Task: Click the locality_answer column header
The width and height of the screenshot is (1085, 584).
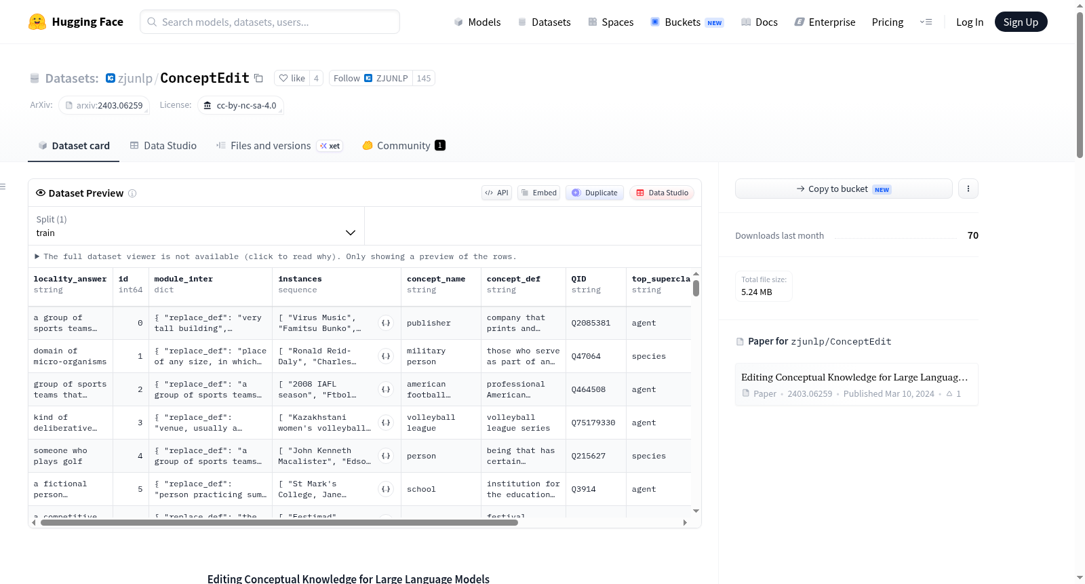Action: pyautogui.click(x=71, y=284)
